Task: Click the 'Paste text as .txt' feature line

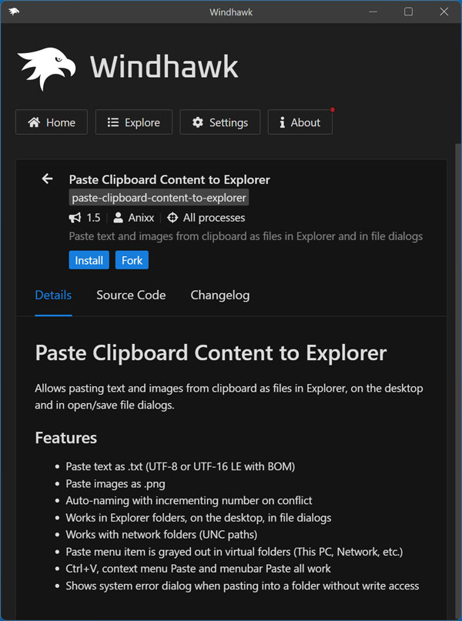Action: coord(180,466)
